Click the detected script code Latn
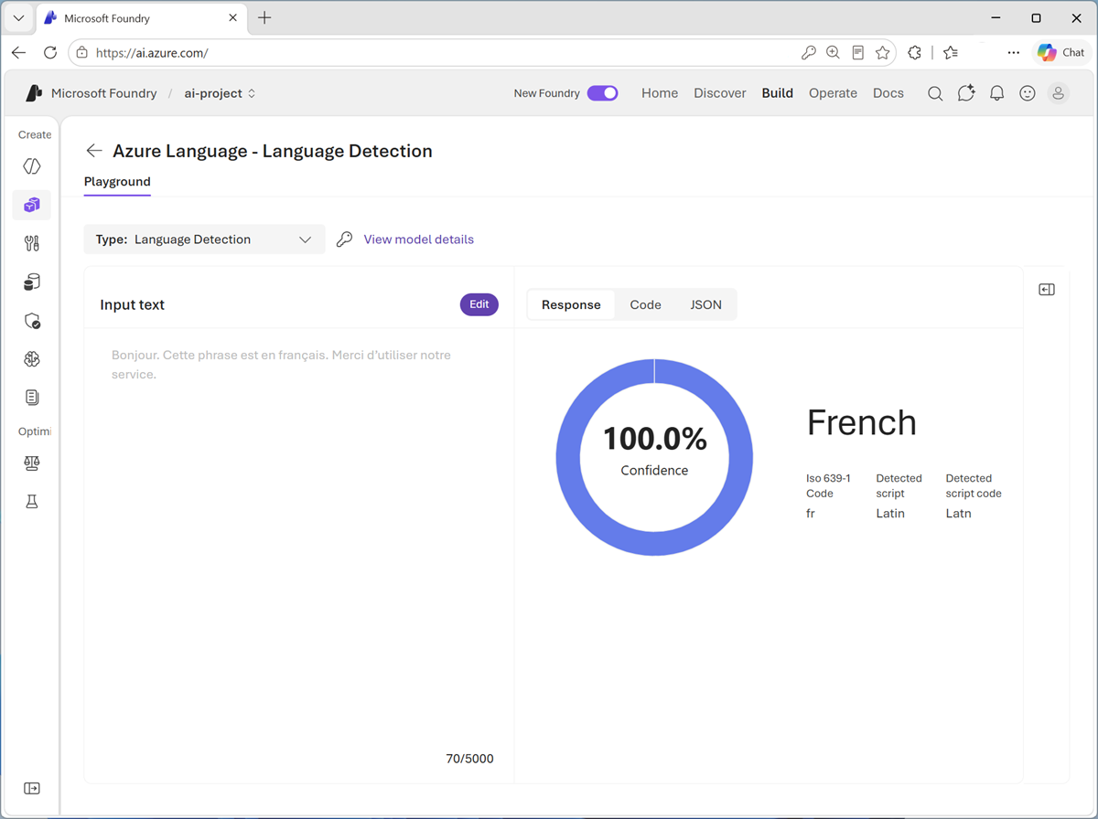1098x819 pixels. [x=958, y=514]
